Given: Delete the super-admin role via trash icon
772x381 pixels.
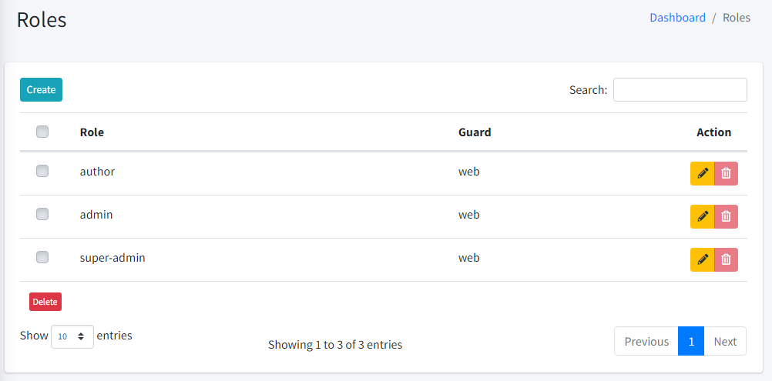Looking at the screenshot, I should pyautogui.click(x=727, y=259).
